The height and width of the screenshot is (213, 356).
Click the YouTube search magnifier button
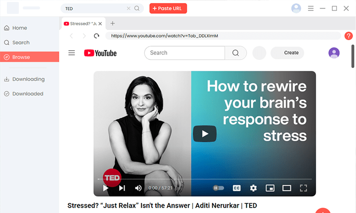235,53
